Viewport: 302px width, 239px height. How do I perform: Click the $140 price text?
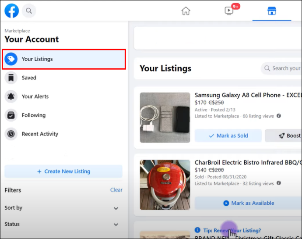click(200, 170)
